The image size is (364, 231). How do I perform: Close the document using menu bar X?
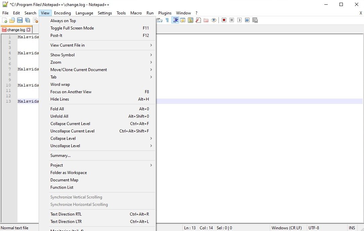(361, 13)
